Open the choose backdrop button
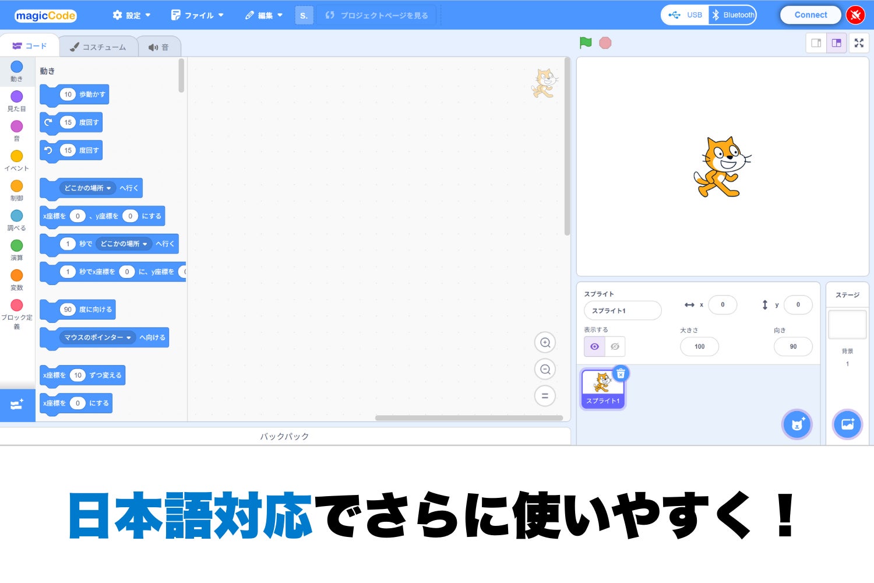This screenshot has width=874, height=583. [847, 424]
